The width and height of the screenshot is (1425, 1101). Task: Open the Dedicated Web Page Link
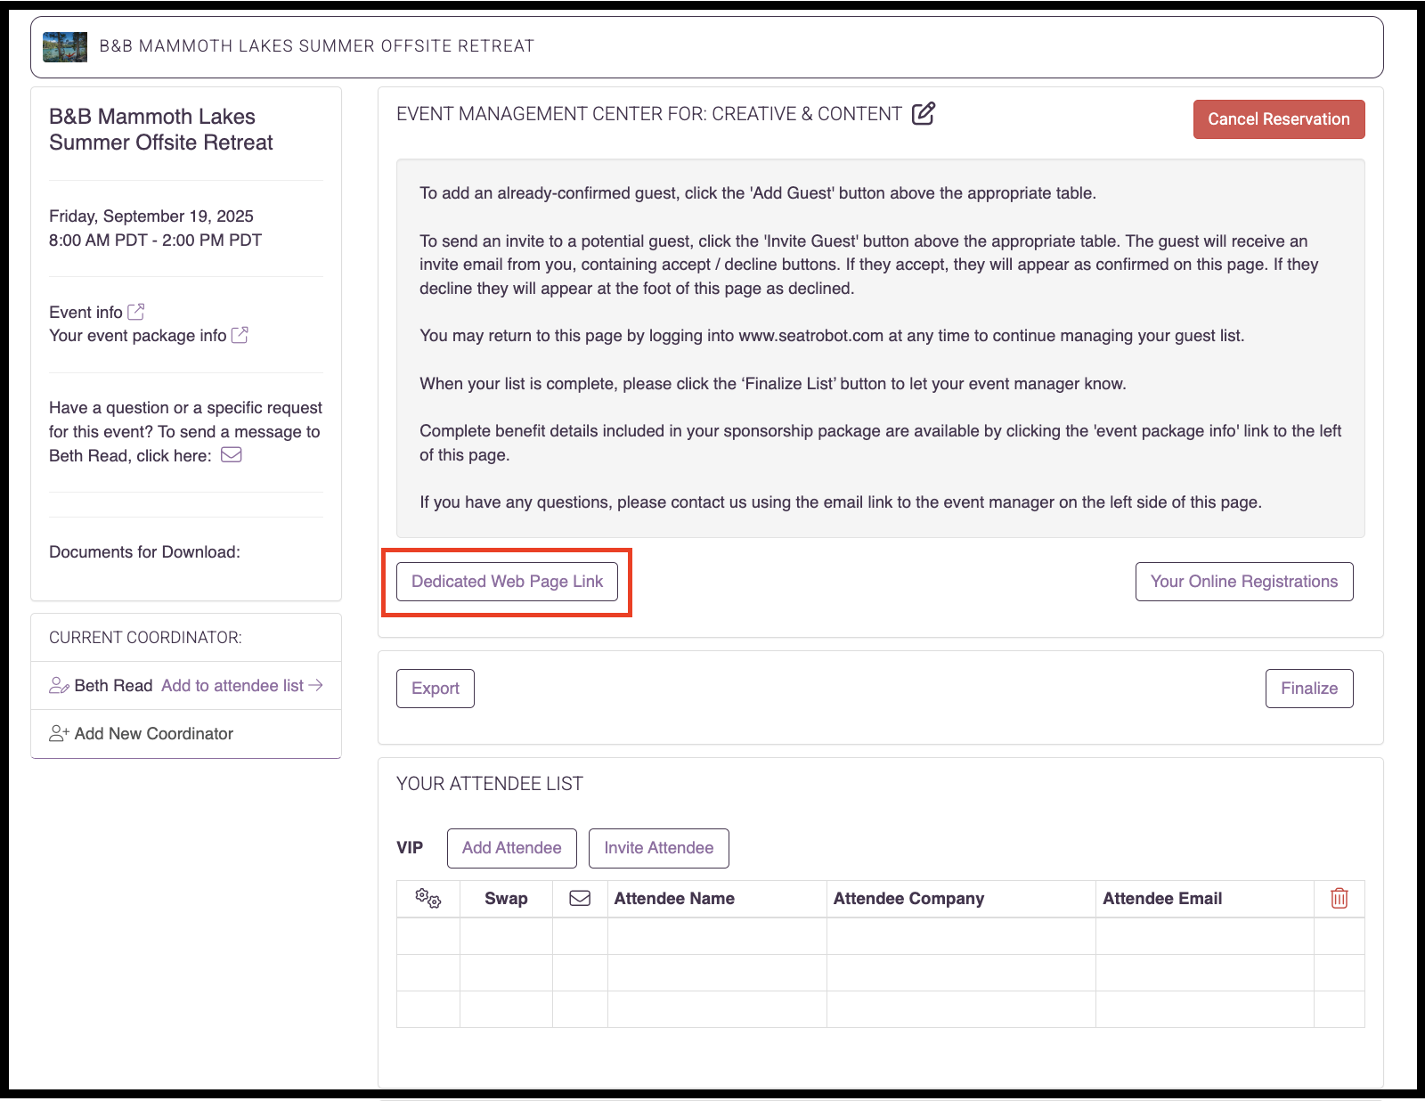pyautogui.click(x=507, y=582)
